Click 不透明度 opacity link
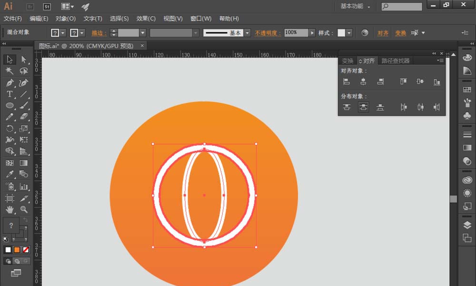This screenshot has width=476, height=286. tap(268, 33)
